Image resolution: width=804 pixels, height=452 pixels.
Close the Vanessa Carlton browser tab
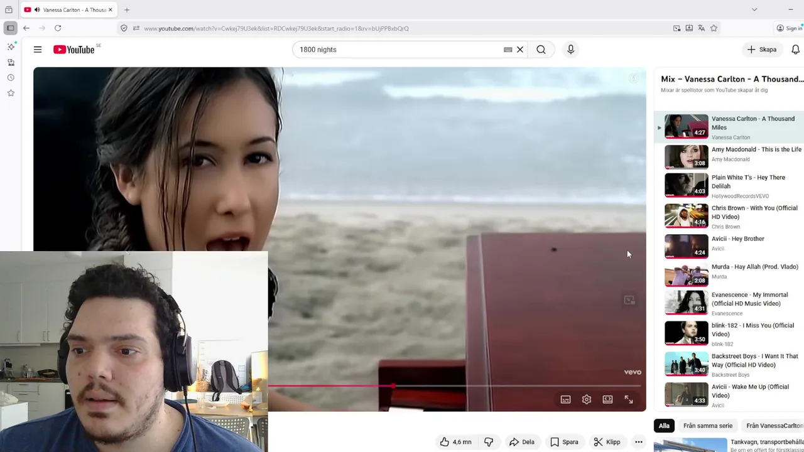pyautogui.click(x=111, y=10)
